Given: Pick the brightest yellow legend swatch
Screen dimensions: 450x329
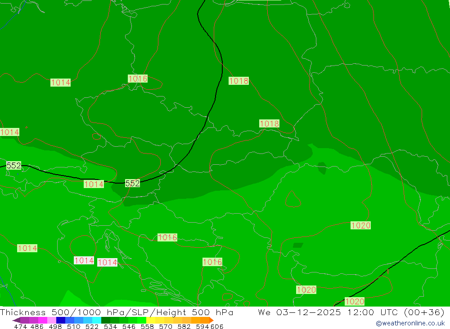Looking at the screenshot, I should 151,320.
